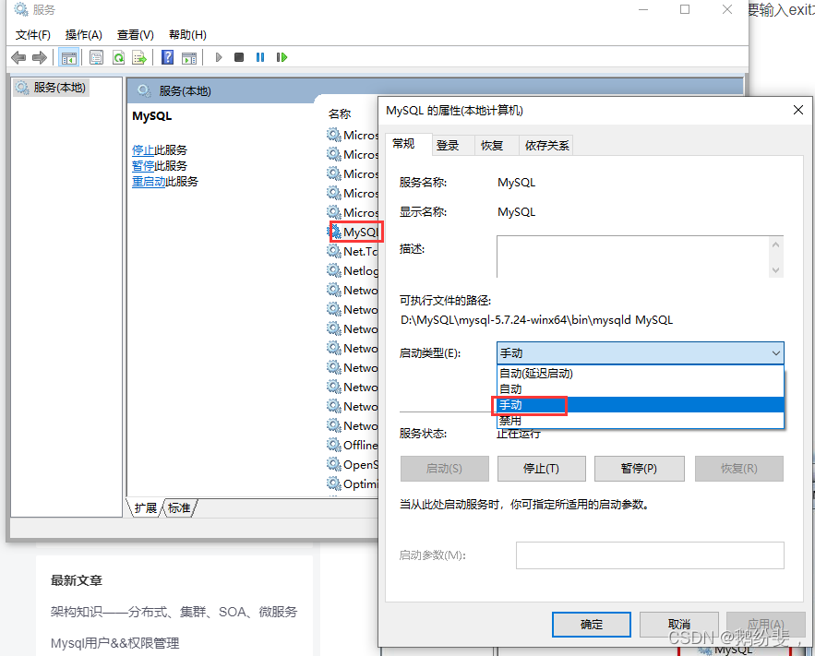Switch to the 恢复 tab
This screenshot has width=815, height=656.
492,146
